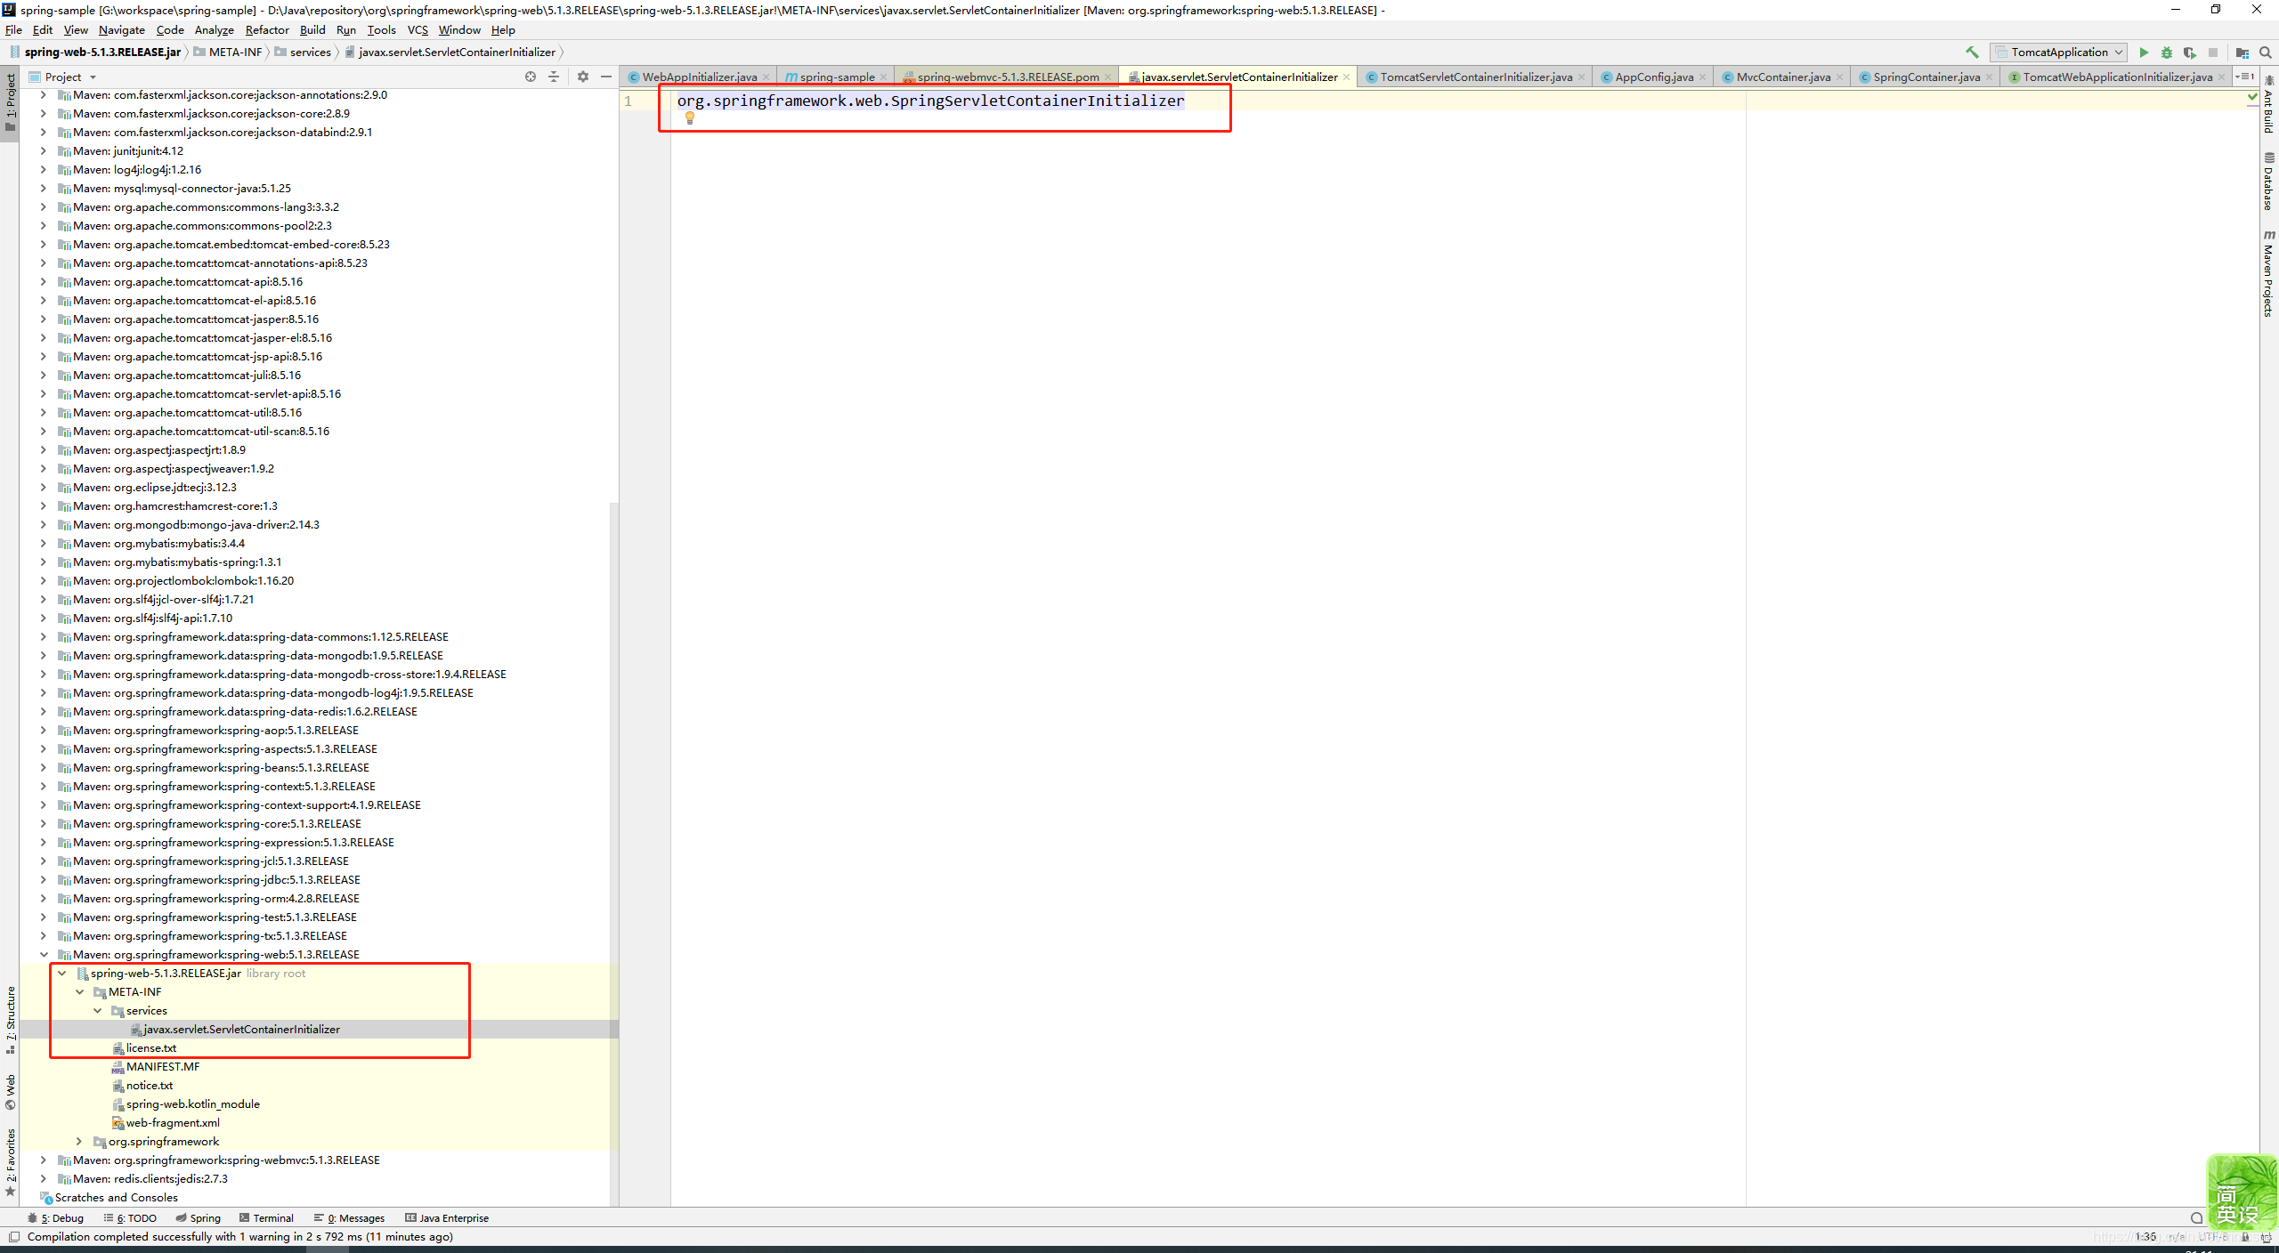The width and height of the screenshot is (2279, 1253).
Task: Collapse spring-web-5.1.3.RELEASE.jar library root
Action: (62, 974)
